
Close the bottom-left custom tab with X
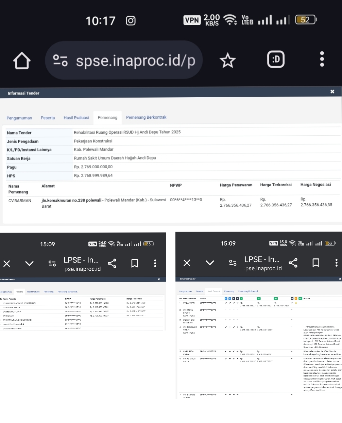(7, 264)
